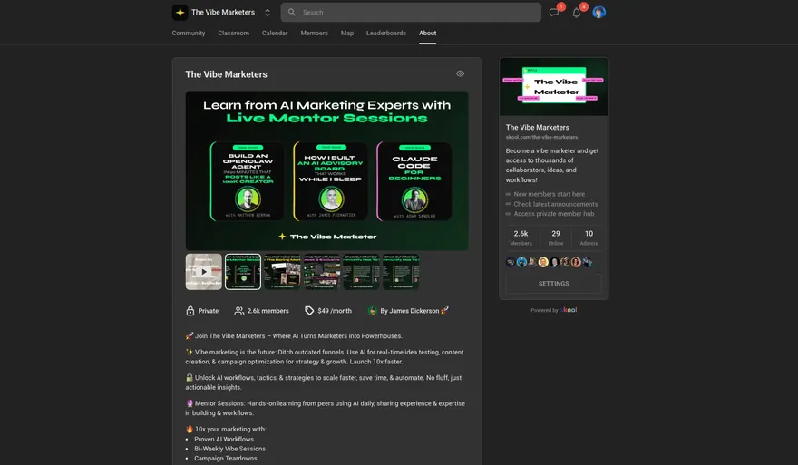The height and width of the screenshot is (465, 798).
Task: Click the last member avatar in sidebar
Action: [x=588, y=263]
